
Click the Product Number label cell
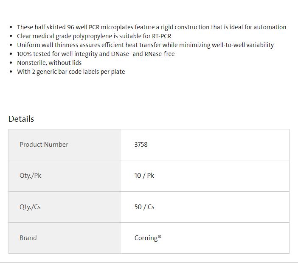(44, 145)
